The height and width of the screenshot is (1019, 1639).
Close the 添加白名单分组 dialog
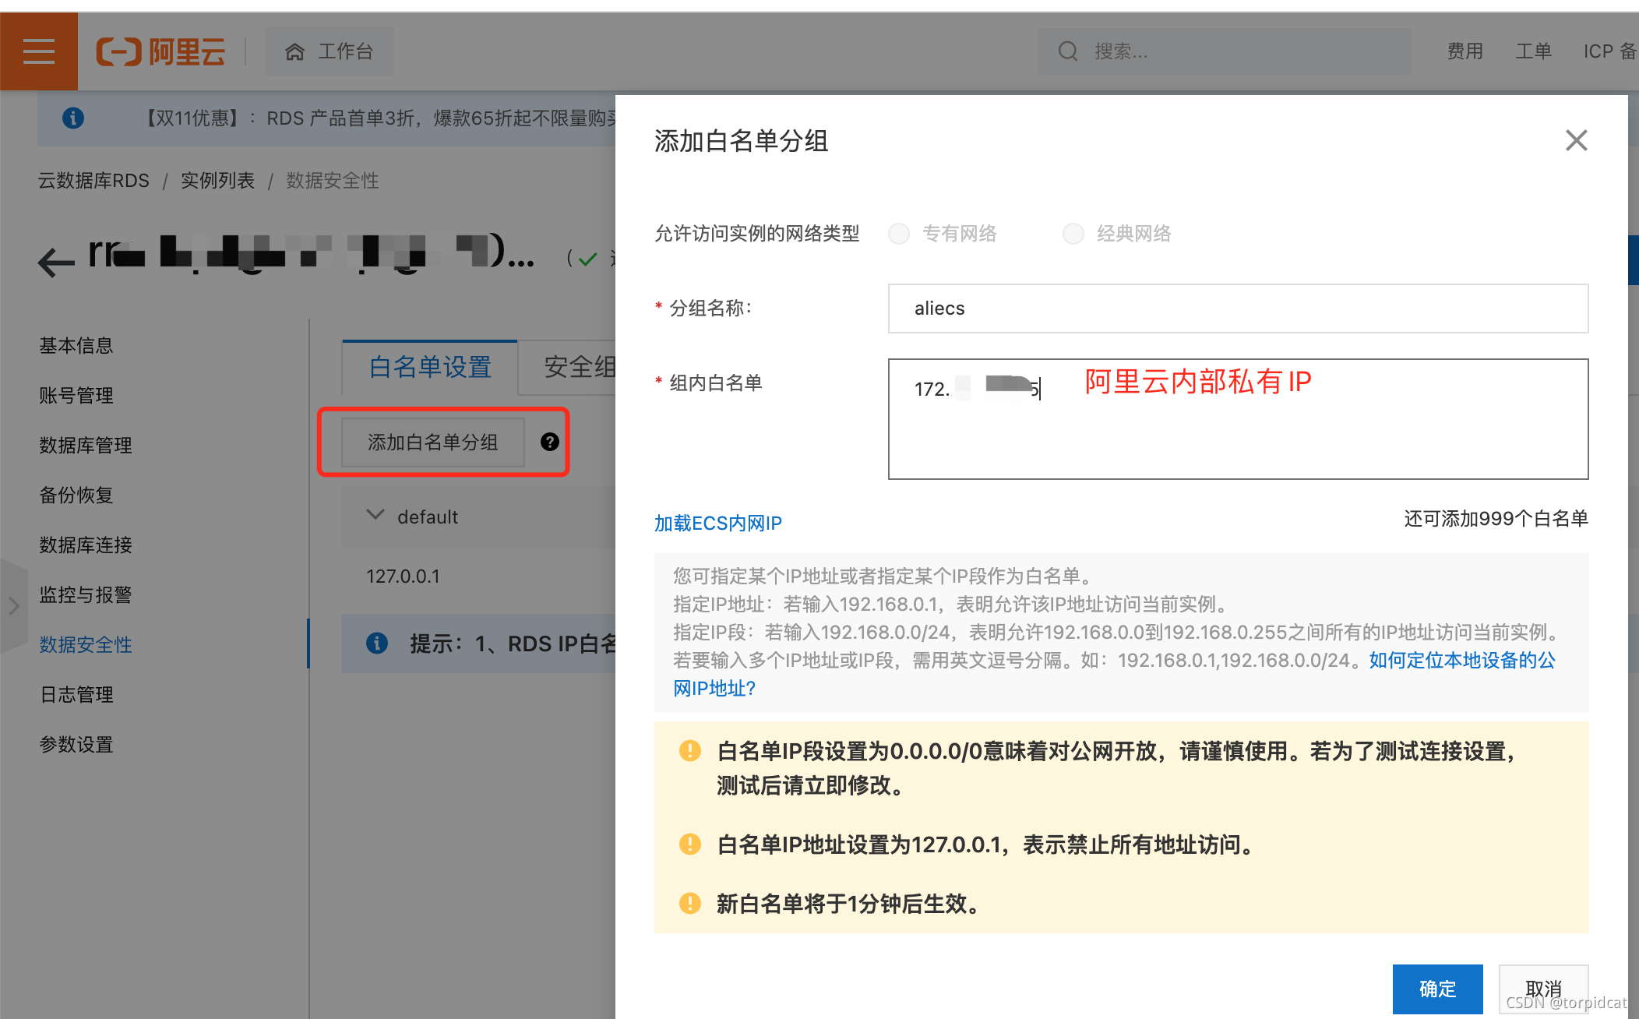click(x=1576, y=140)
